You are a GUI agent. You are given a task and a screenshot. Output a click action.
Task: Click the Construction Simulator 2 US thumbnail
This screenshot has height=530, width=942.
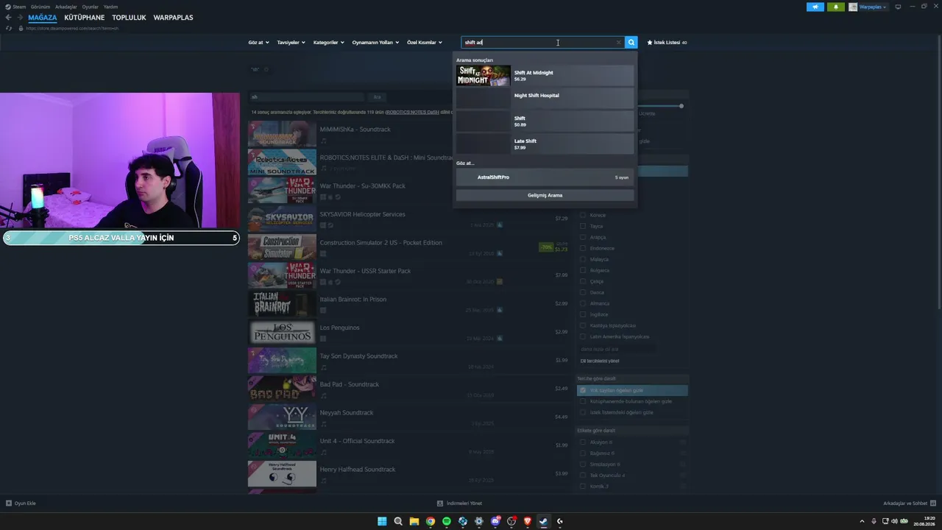click(x=282, y=247)
